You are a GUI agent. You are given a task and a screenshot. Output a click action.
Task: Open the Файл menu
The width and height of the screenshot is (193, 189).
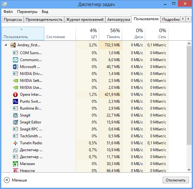[8, 12]
